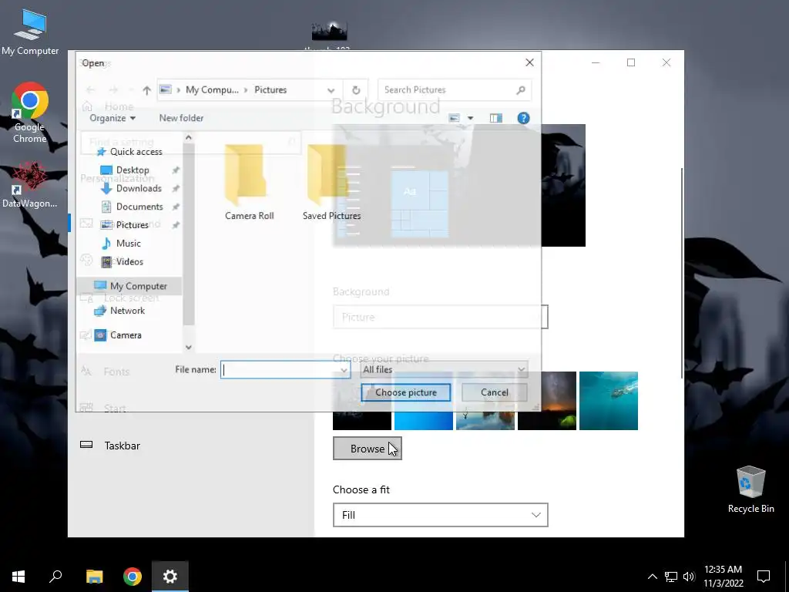The width and height of the screenshot is (789, 592).
Task: Open the volume tray icon
Action: click(x=689, y=577)
